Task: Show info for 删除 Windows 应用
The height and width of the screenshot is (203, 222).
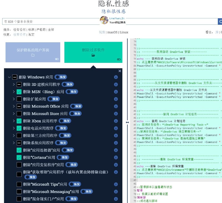Action: [116, 77]
